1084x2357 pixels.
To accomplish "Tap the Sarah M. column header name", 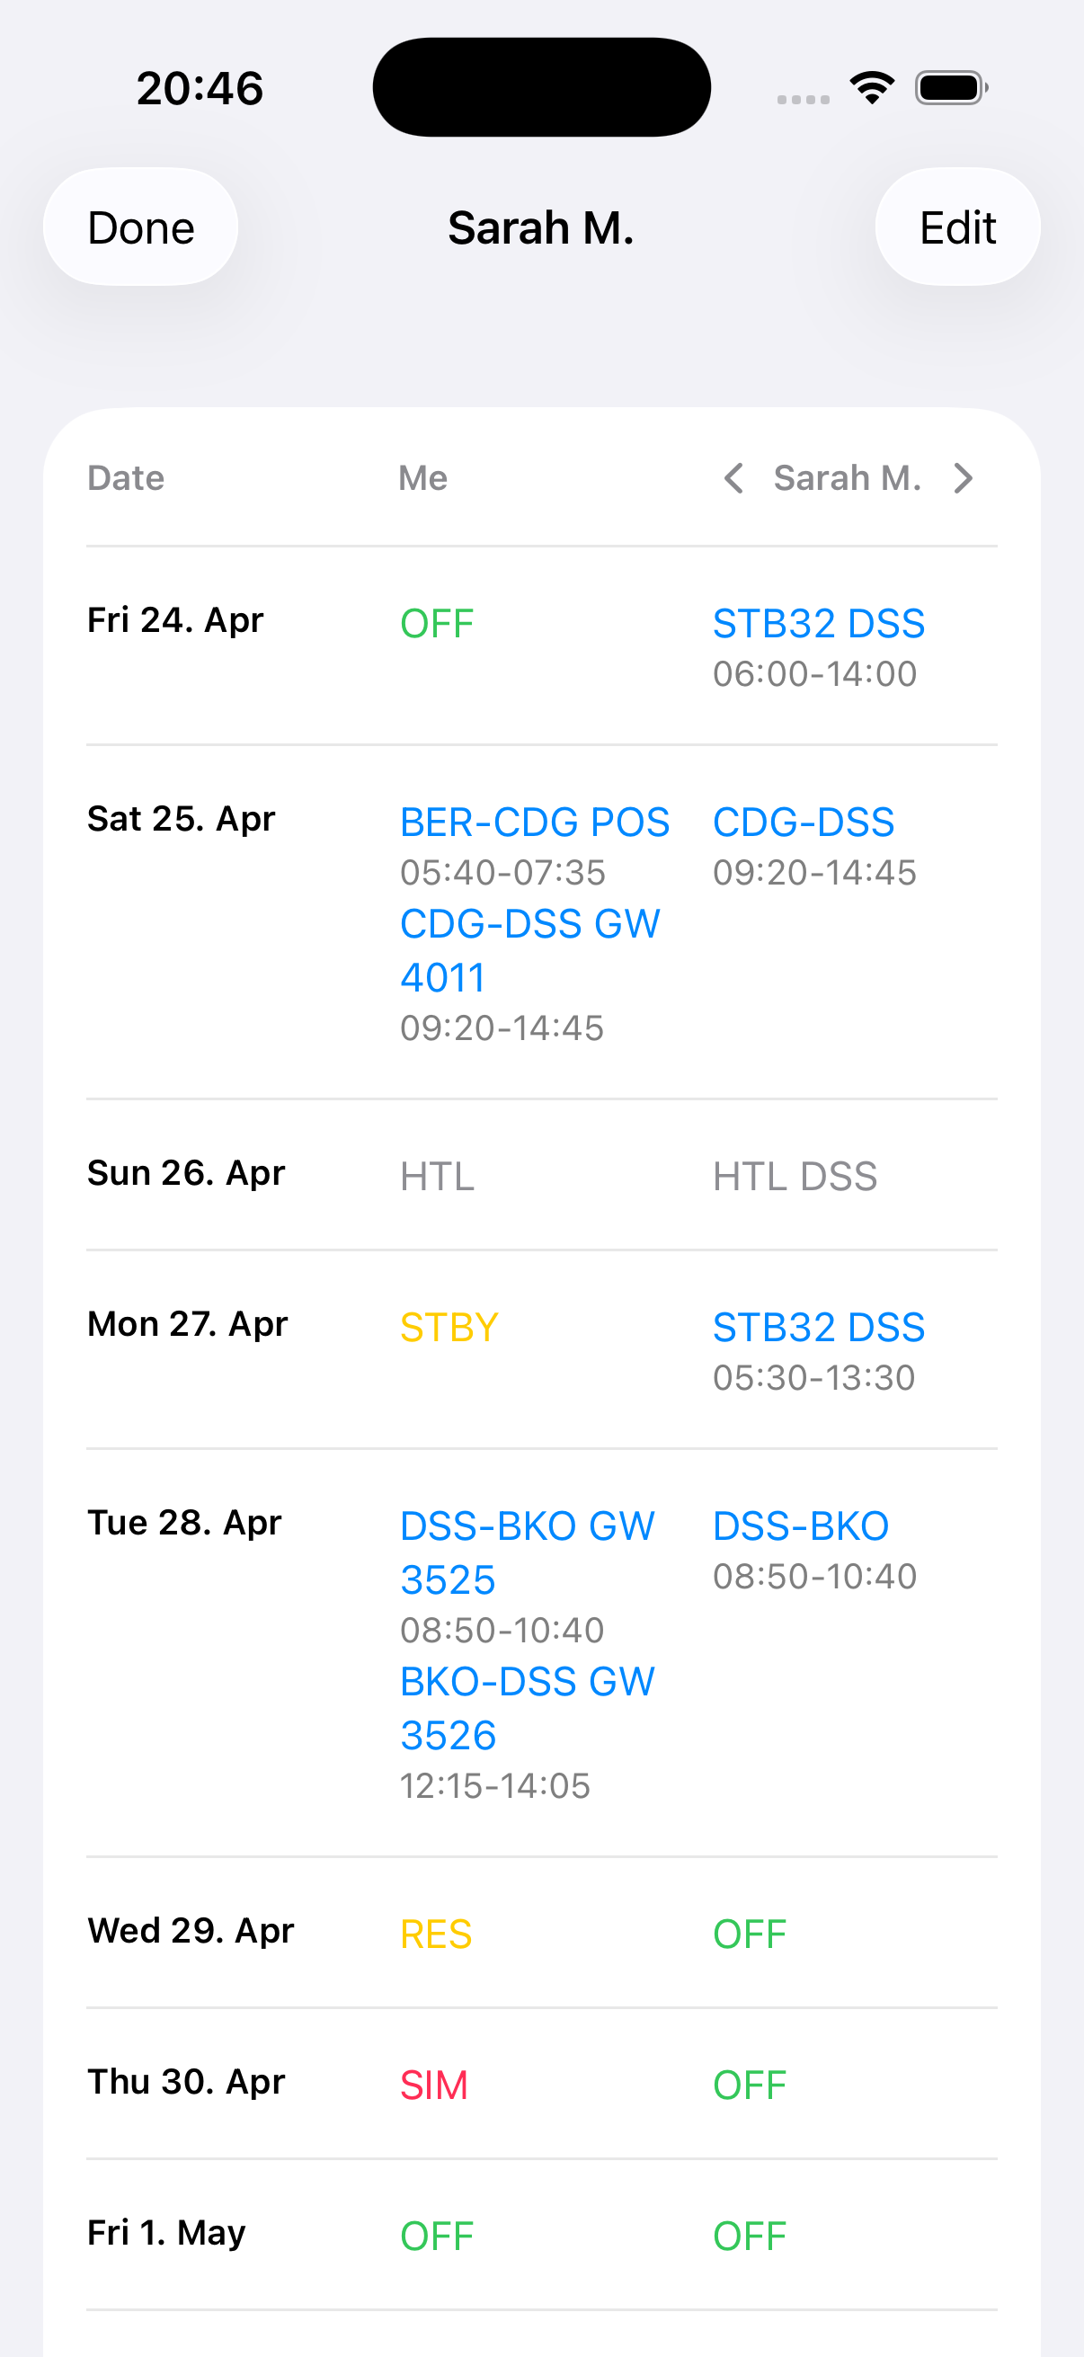I will [847, 477].
